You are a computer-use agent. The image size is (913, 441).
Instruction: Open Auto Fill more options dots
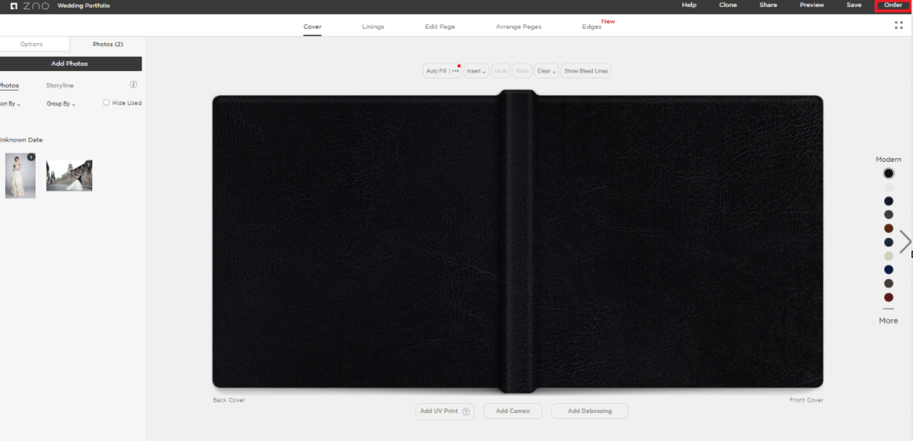point(455,71)
